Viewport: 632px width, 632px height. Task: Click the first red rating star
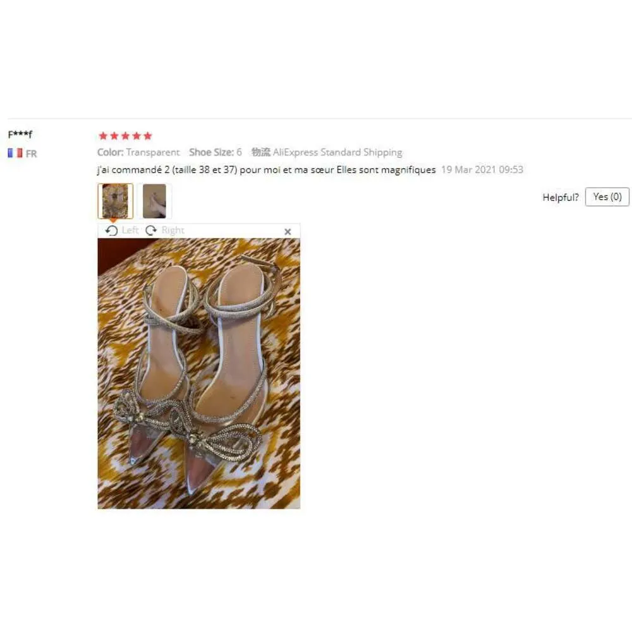point(103,136)
